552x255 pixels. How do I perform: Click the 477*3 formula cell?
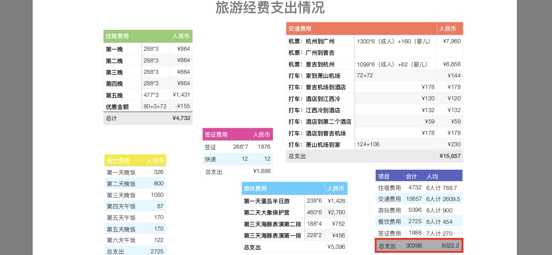click(x=151, y=95)
